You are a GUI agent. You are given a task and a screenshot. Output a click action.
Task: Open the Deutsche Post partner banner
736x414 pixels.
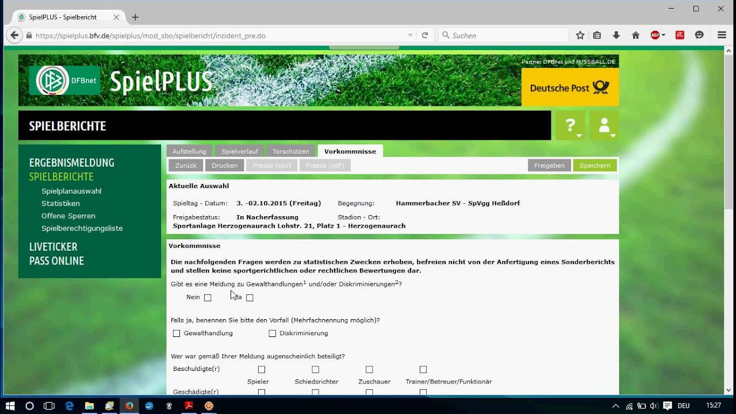[x=570, y=87]
